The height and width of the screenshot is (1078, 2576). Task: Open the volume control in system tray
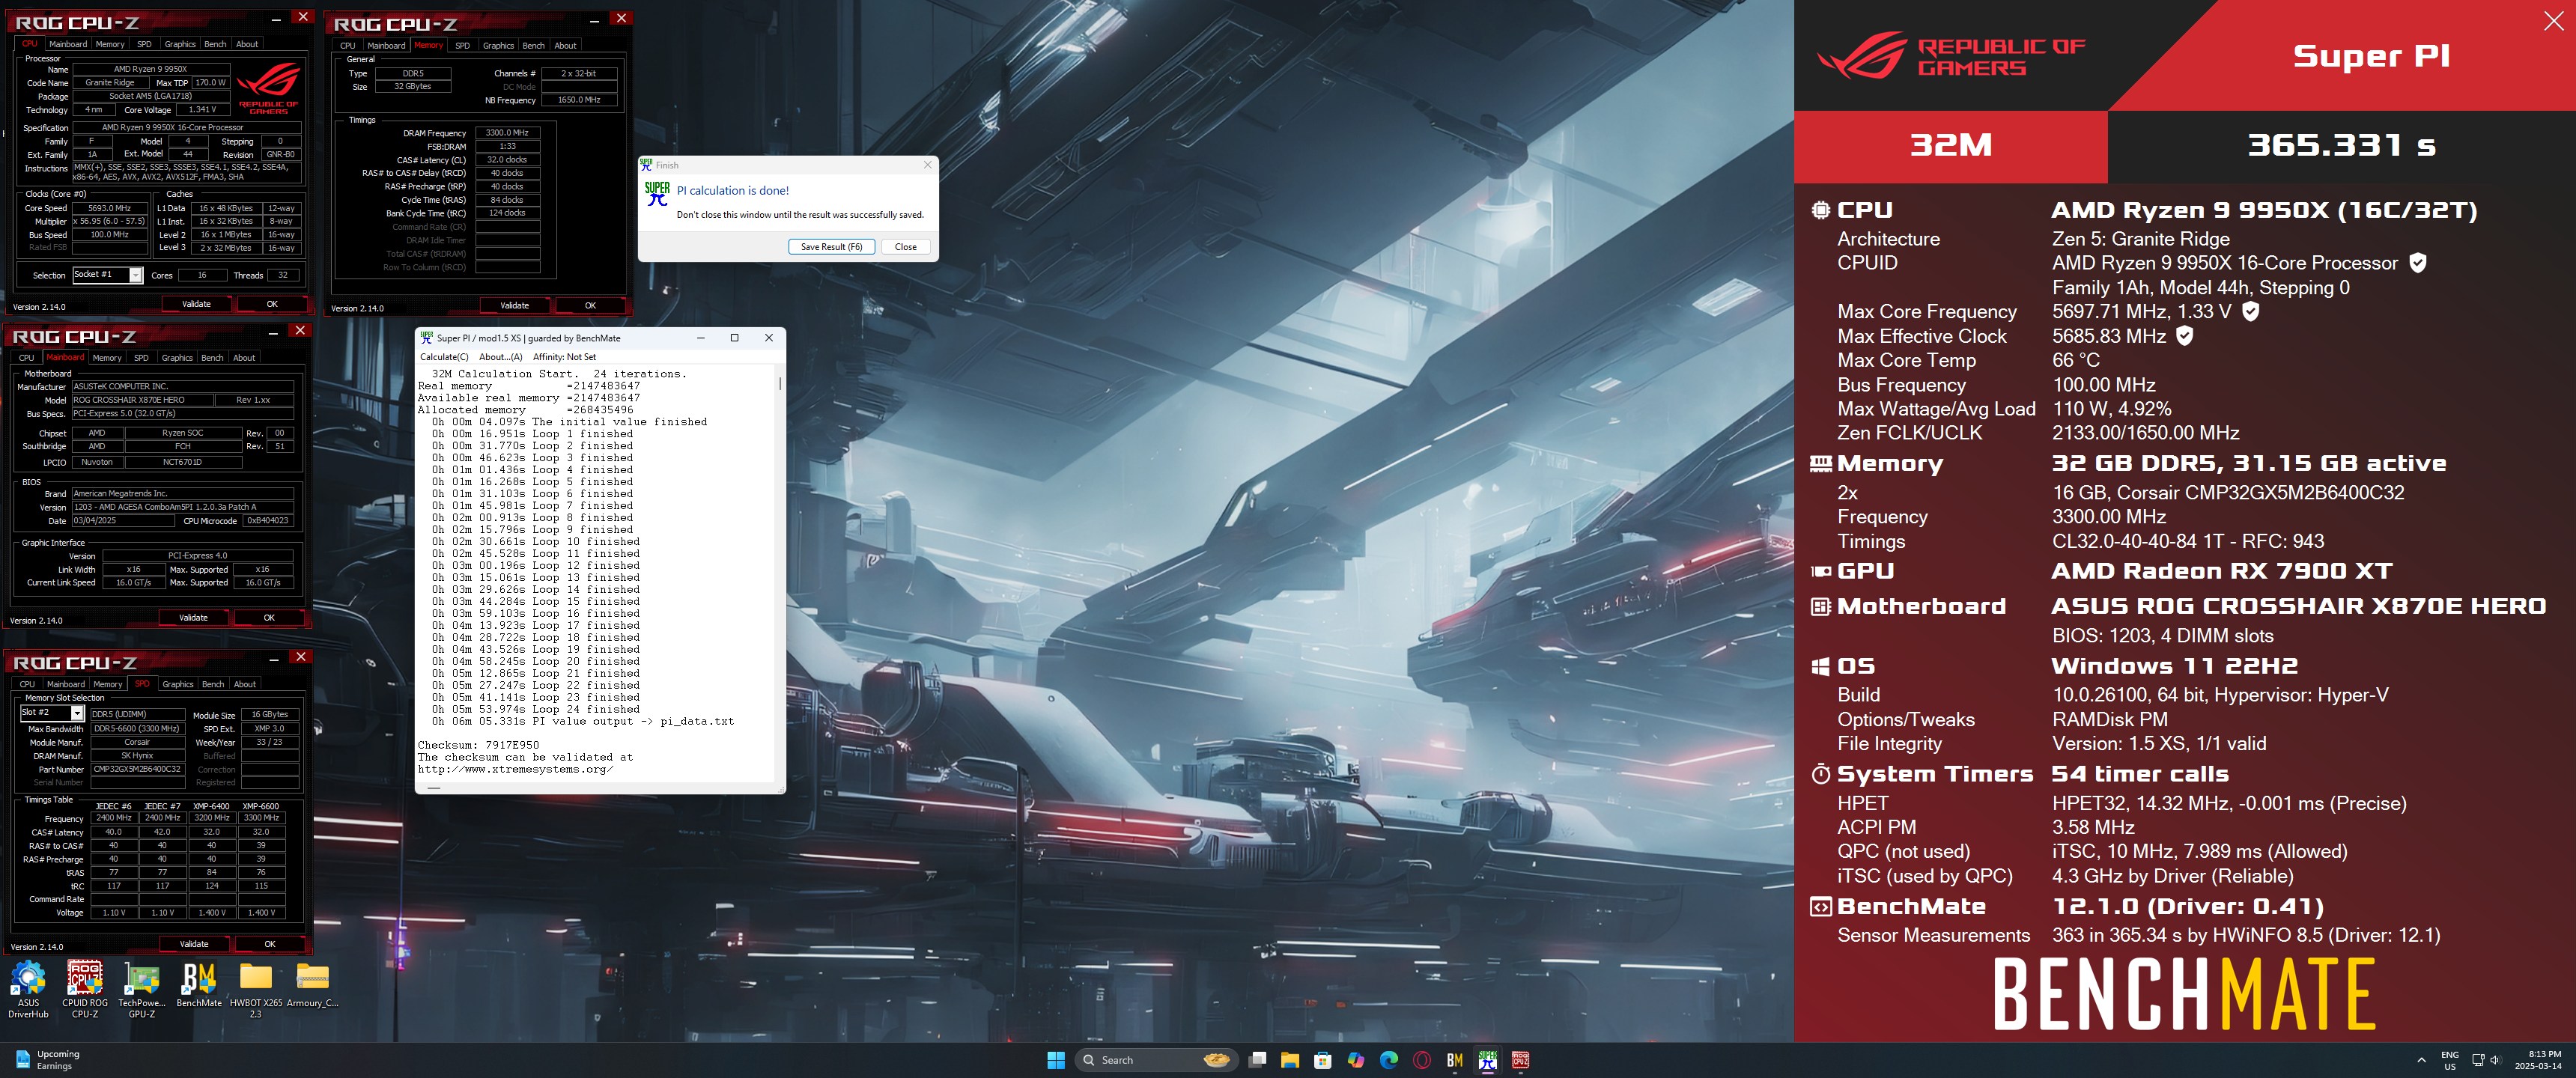tap(2495, 1060)
